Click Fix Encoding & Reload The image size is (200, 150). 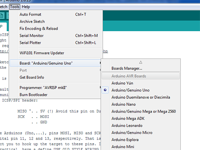click(x=55, y=28)
